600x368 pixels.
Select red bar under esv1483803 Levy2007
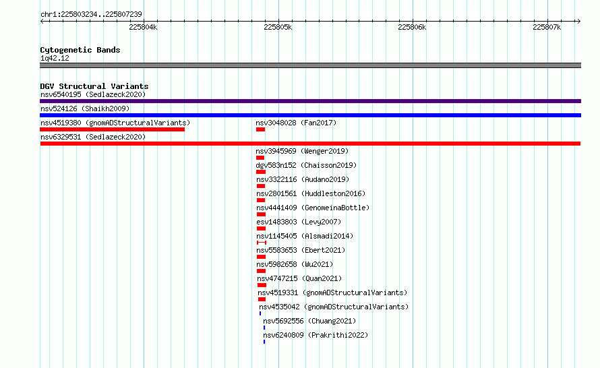coord(262,228)
